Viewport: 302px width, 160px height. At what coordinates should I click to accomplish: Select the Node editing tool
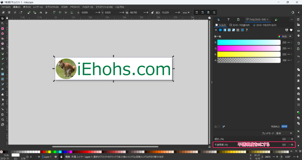[x=3, y=23]
